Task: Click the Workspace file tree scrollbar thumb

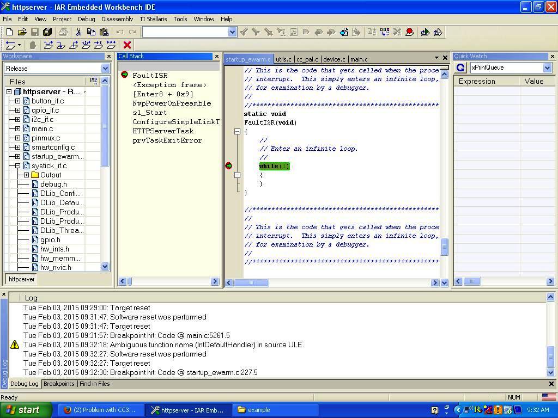Action: 105,126
